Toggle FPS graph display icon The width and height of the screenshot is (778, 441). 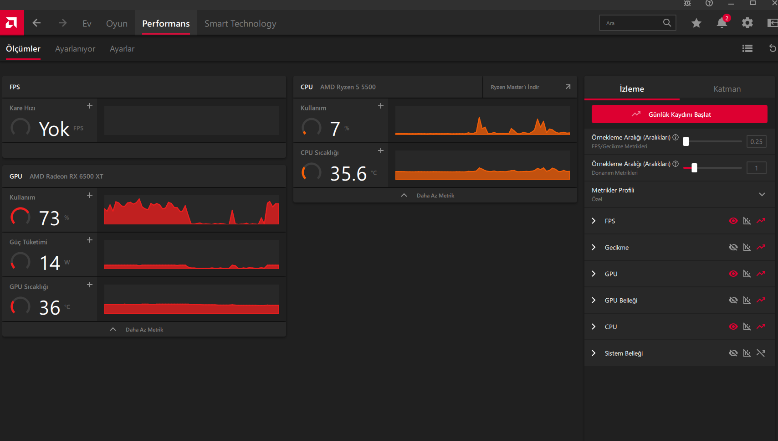pos(747,221)
